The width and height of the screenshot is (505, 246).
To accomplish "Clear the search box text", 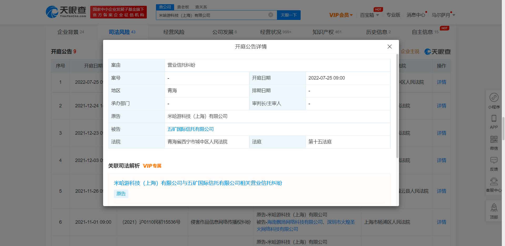I will click(x=270, y=15).
